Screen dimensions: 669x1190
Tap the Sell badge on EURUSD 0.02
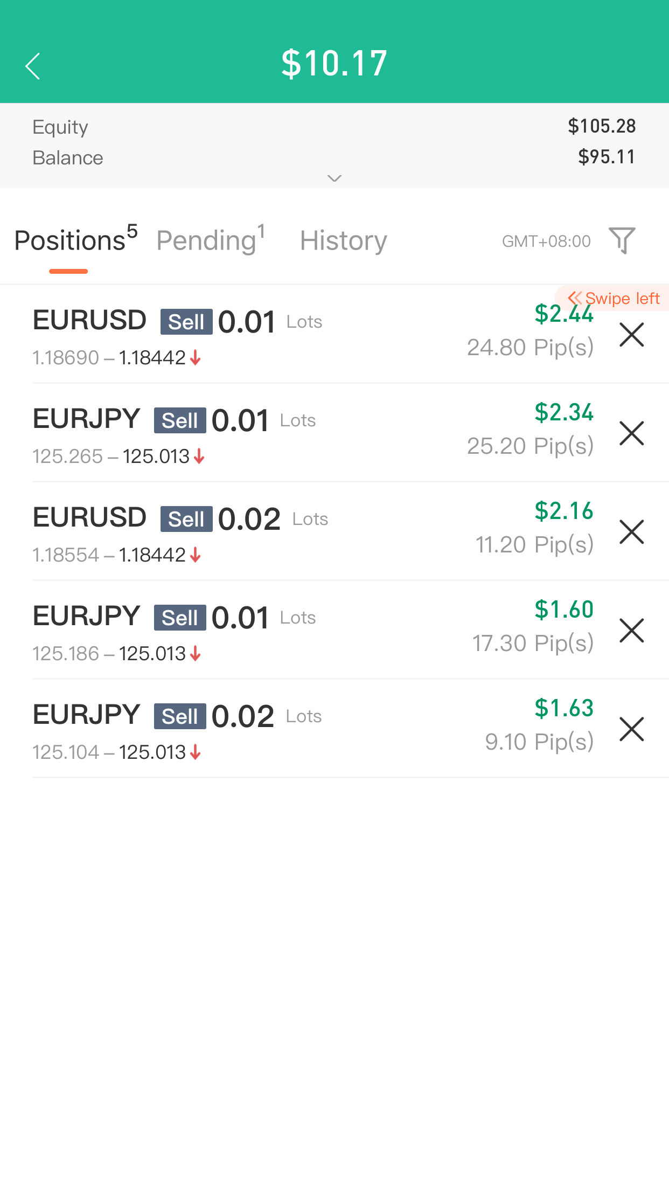point(186,519)
